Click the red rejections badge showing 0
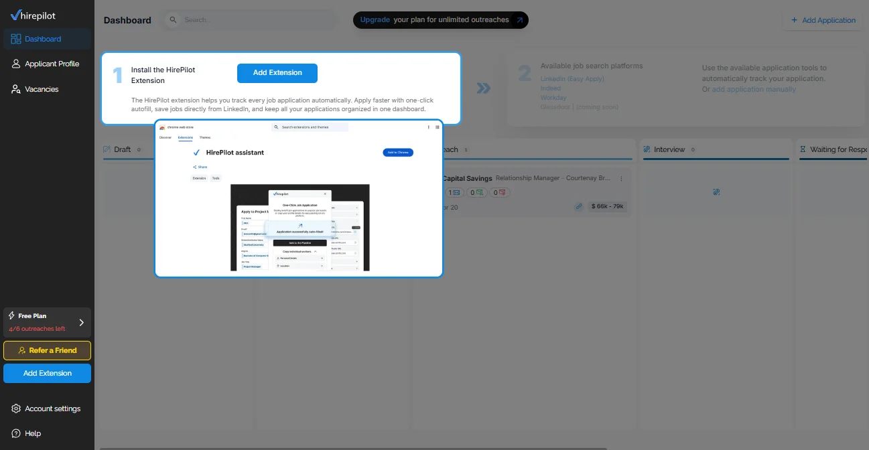This screenshot has height=450, width=869. tap(499, 193)
